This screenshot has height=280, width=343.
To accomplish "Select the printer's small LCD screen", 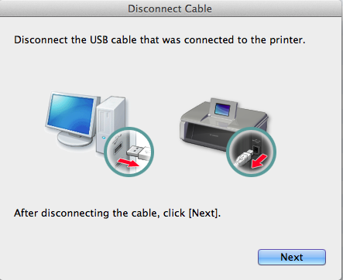I will tap(224, 109).
